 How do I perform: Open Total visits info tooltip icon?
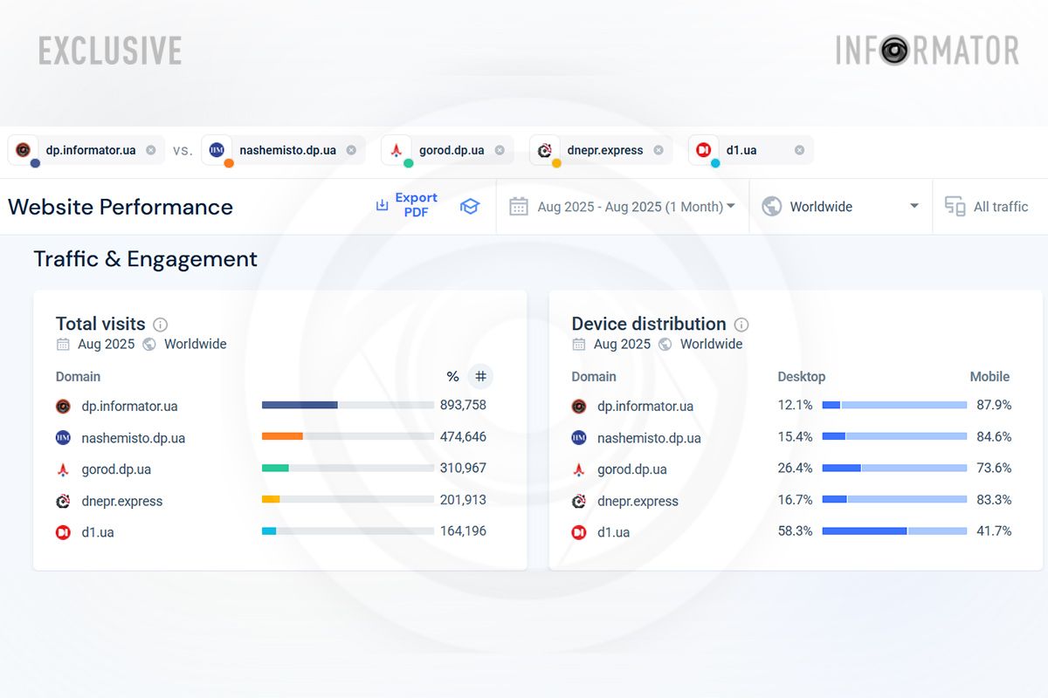pos(161,325)
